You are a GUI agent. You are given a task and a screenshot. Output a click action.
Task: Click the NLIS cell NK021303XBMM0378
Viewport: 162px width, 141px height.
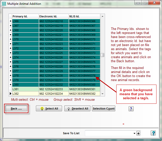pyautogui.click(x=84, y=76)
